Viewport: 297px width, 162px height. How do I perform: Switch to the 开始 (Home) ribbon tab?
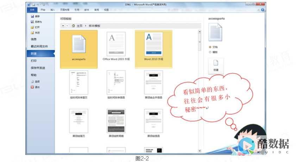(43, 9)
